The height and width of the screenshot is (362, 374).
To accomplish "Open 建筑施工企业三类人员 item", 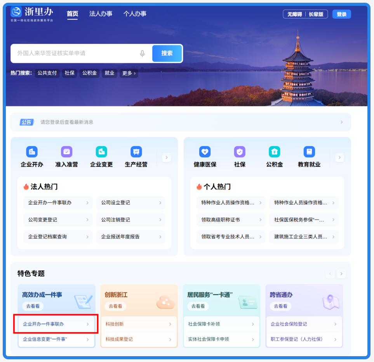I will 304,237.
